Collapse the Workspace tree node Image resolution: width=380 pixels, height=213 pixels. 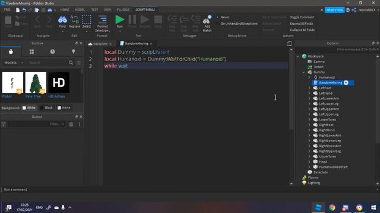[x=298, y=56]
